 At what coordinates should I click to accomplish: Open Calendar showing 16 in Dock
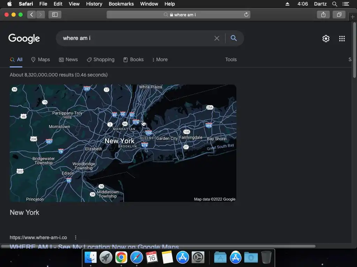152,258
